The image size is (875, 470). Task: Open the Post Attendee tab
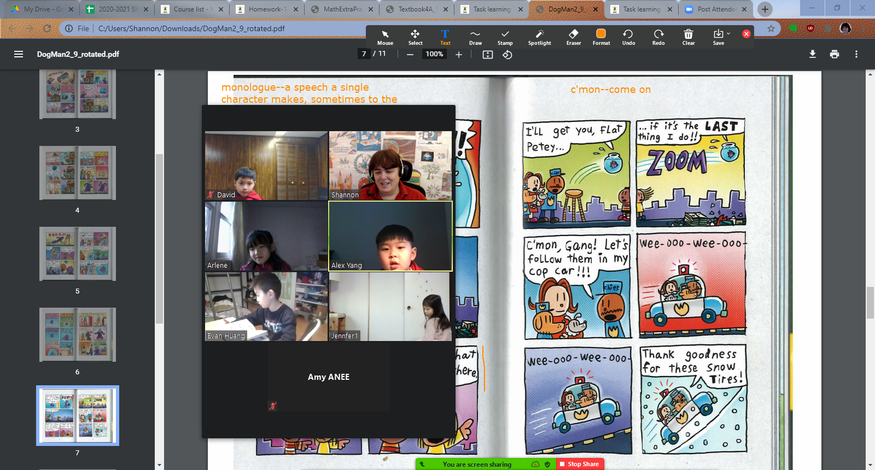[715, 9]
